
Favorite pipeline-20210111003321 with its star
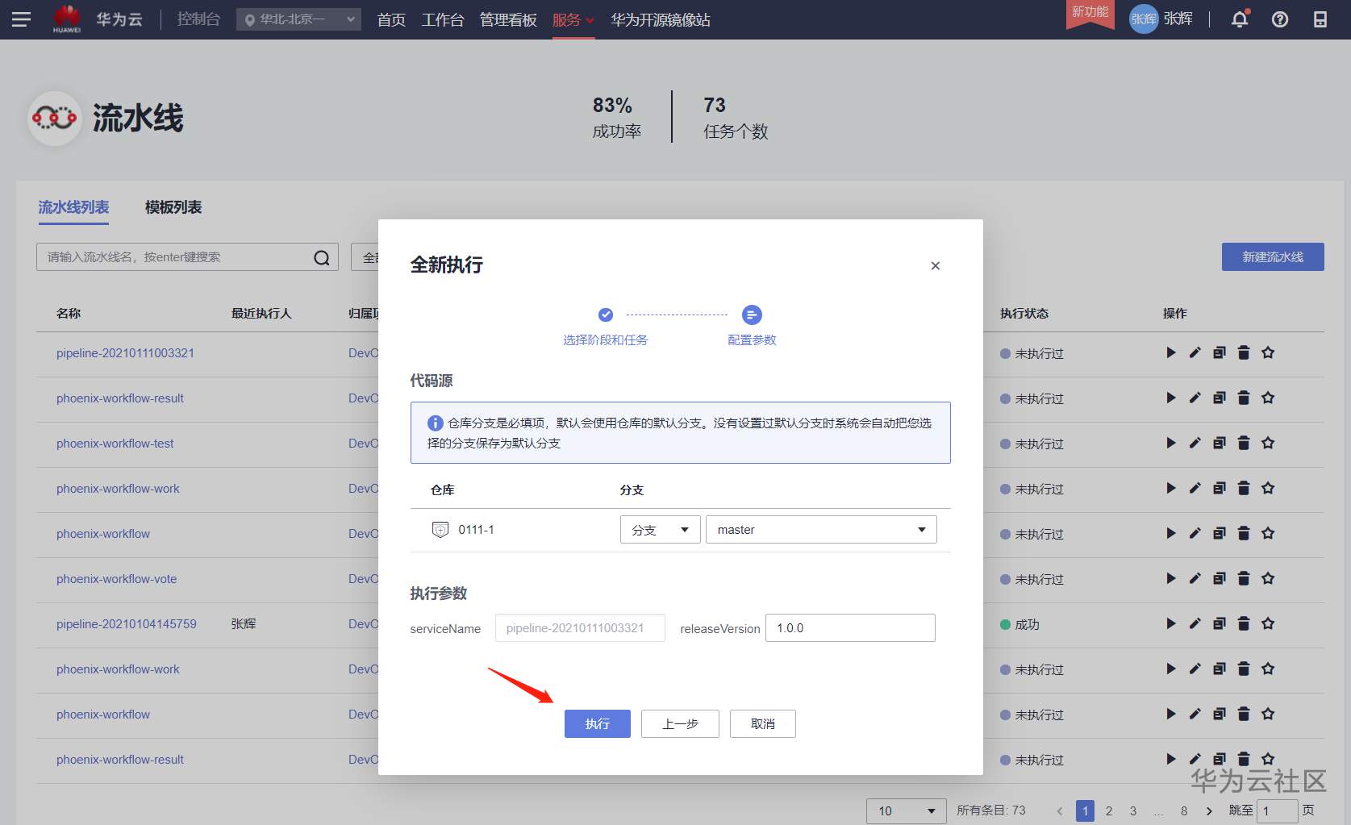[x=1268, y=352]
